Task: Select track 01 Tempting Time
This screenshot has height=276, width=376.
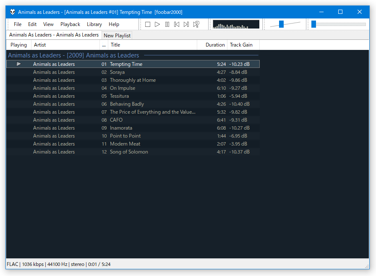Action: coord(133,64)
